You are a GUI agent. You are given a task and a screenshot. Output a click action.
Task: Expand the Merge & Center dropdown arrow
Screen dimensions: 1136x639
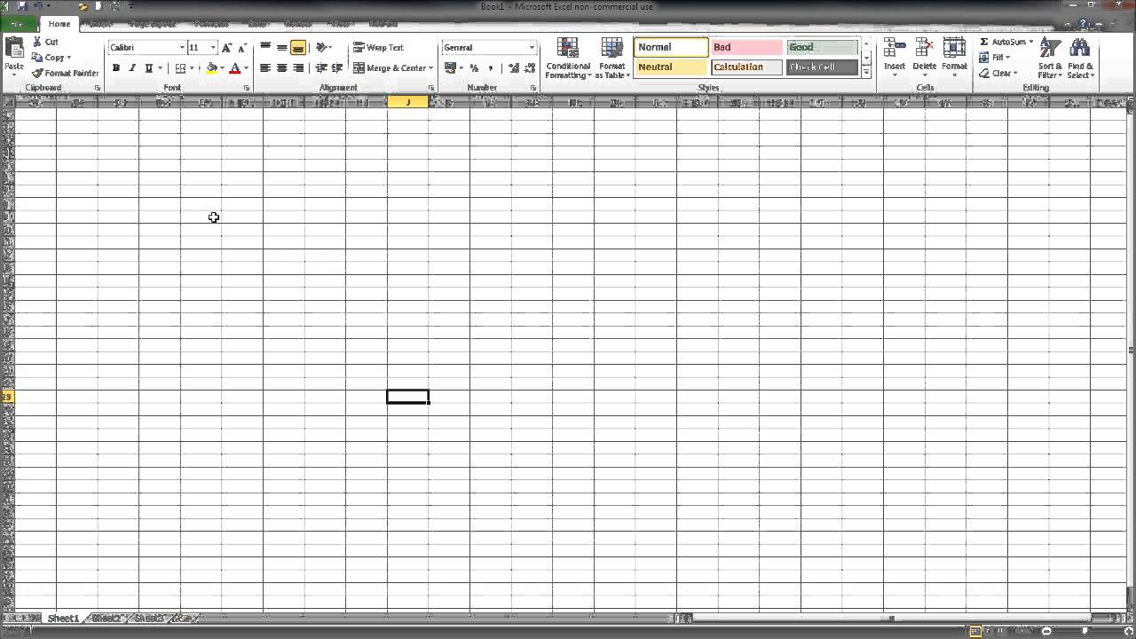431,68
